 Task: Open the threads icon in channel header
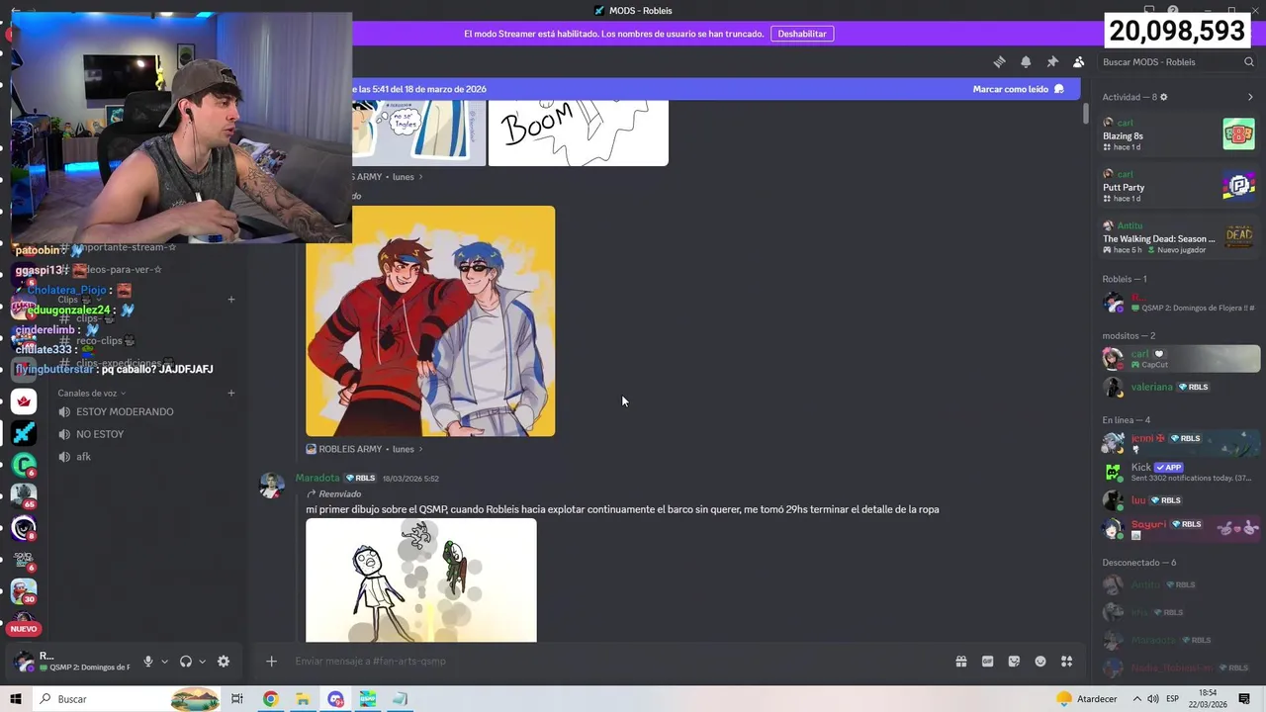click(999, 61)
